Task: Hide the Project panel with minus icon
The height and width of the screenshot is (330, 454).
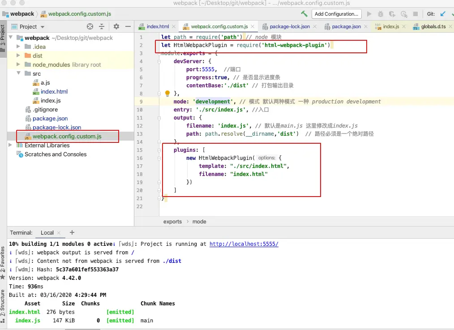Action: coord(128,26)
